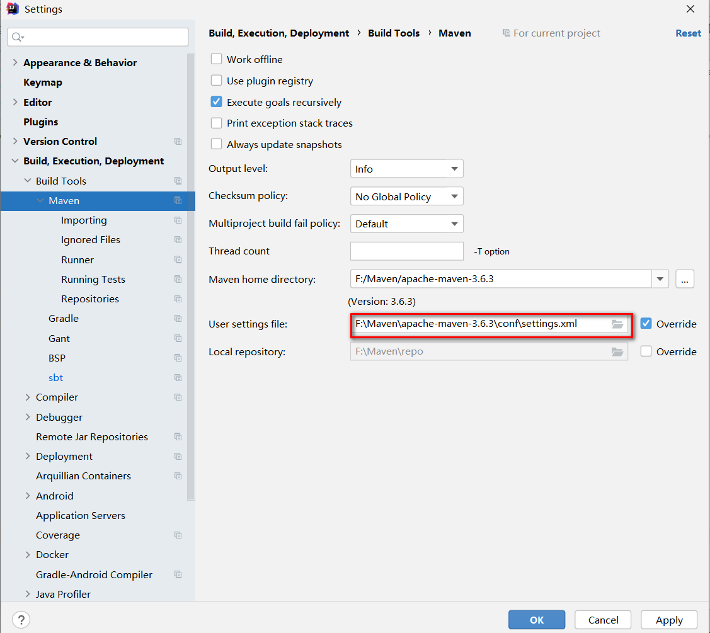
Task: Open the Importing settings page
Action: [84, 220]
